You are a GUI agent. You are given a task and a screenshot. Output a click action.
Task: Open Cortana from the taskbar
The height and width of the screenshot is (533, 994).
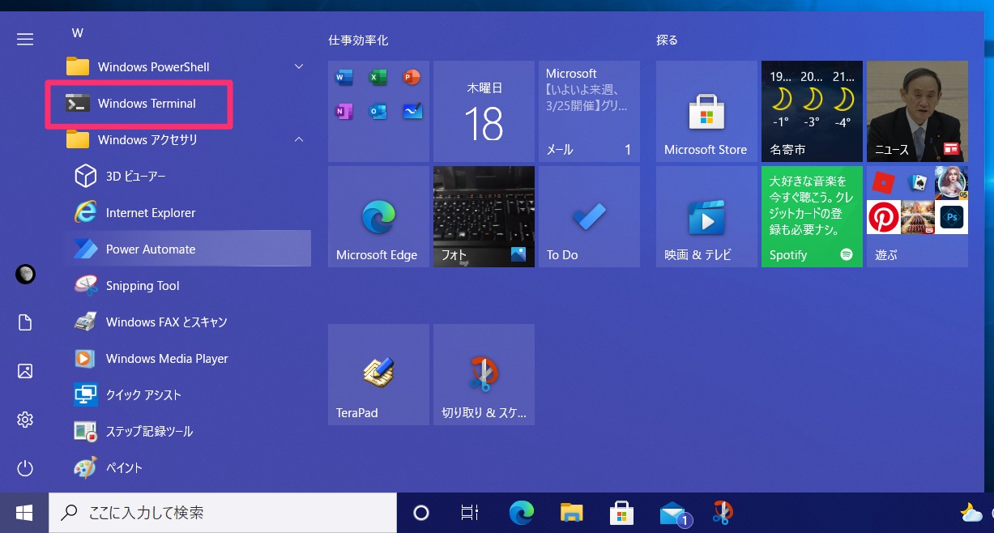coord(420,512)
